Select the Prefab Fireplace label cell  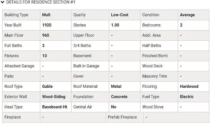coord(125,117)
